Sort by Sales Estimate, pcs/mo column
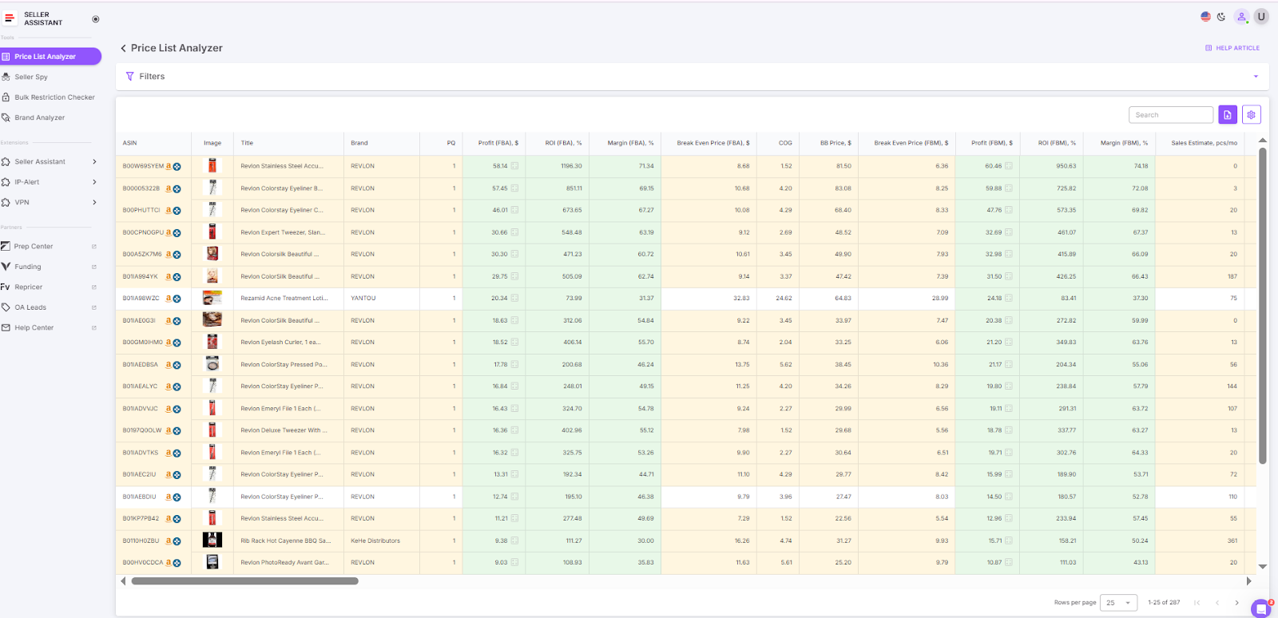This screenshot has width=1278, height=618. click(x=1205, y=143)
